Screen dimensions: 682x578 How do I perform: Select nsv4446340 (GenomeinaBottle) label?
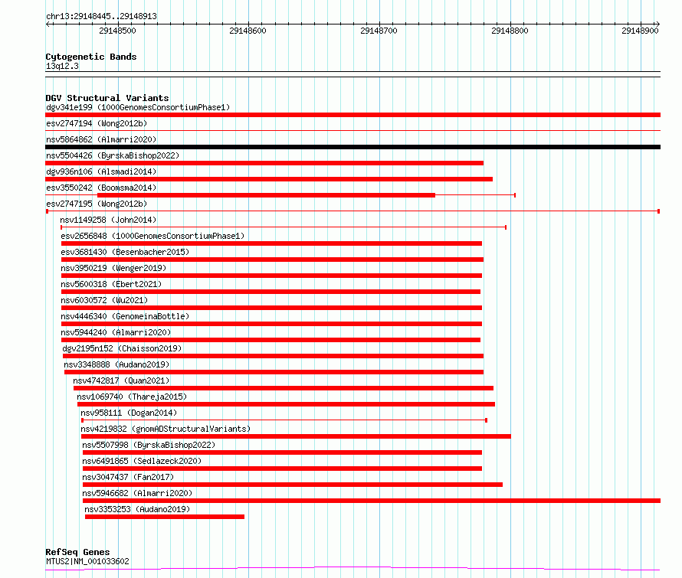pyautogui.click(x=125, y=316)
